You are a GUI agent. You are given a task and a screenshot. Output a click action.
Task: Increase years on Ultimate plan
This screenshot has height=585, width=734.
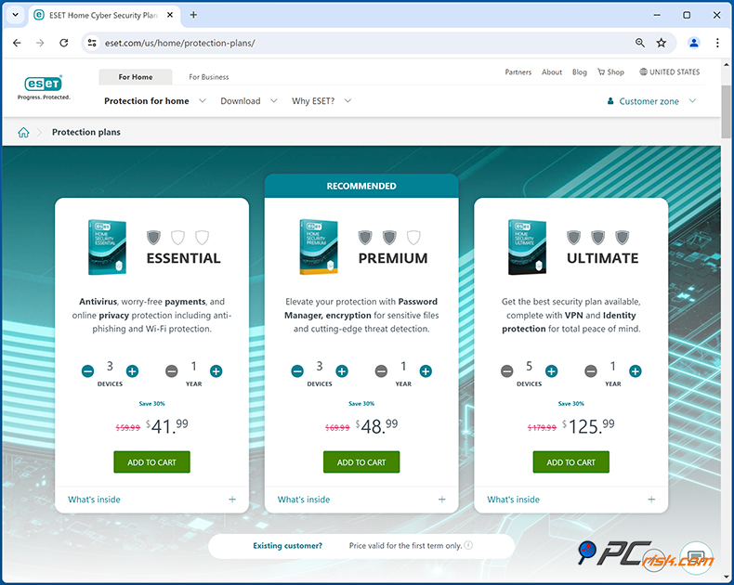pyautogui.click(x=636, y=371)
